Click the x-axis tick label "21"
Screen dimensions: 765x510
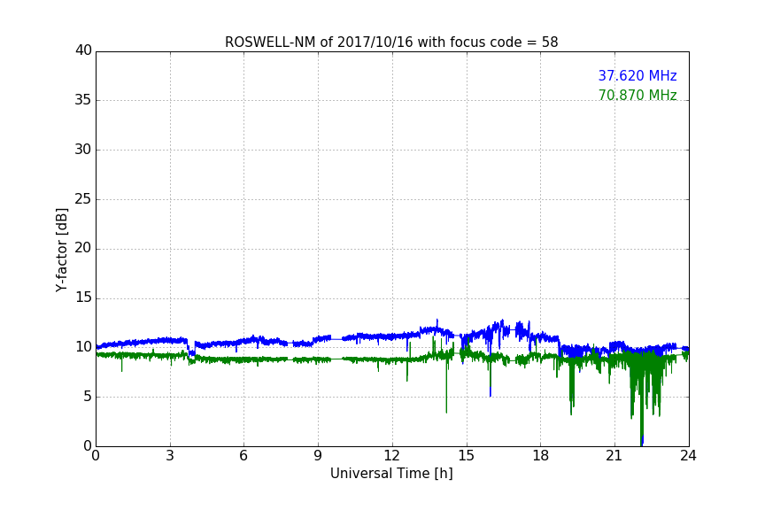pos(614,456)
